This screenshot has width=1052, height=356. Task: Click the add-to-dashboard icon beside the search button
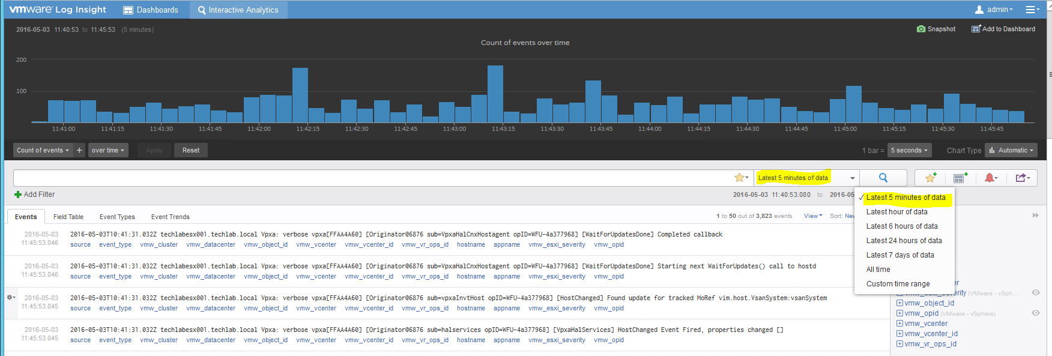tap(961, 178)
